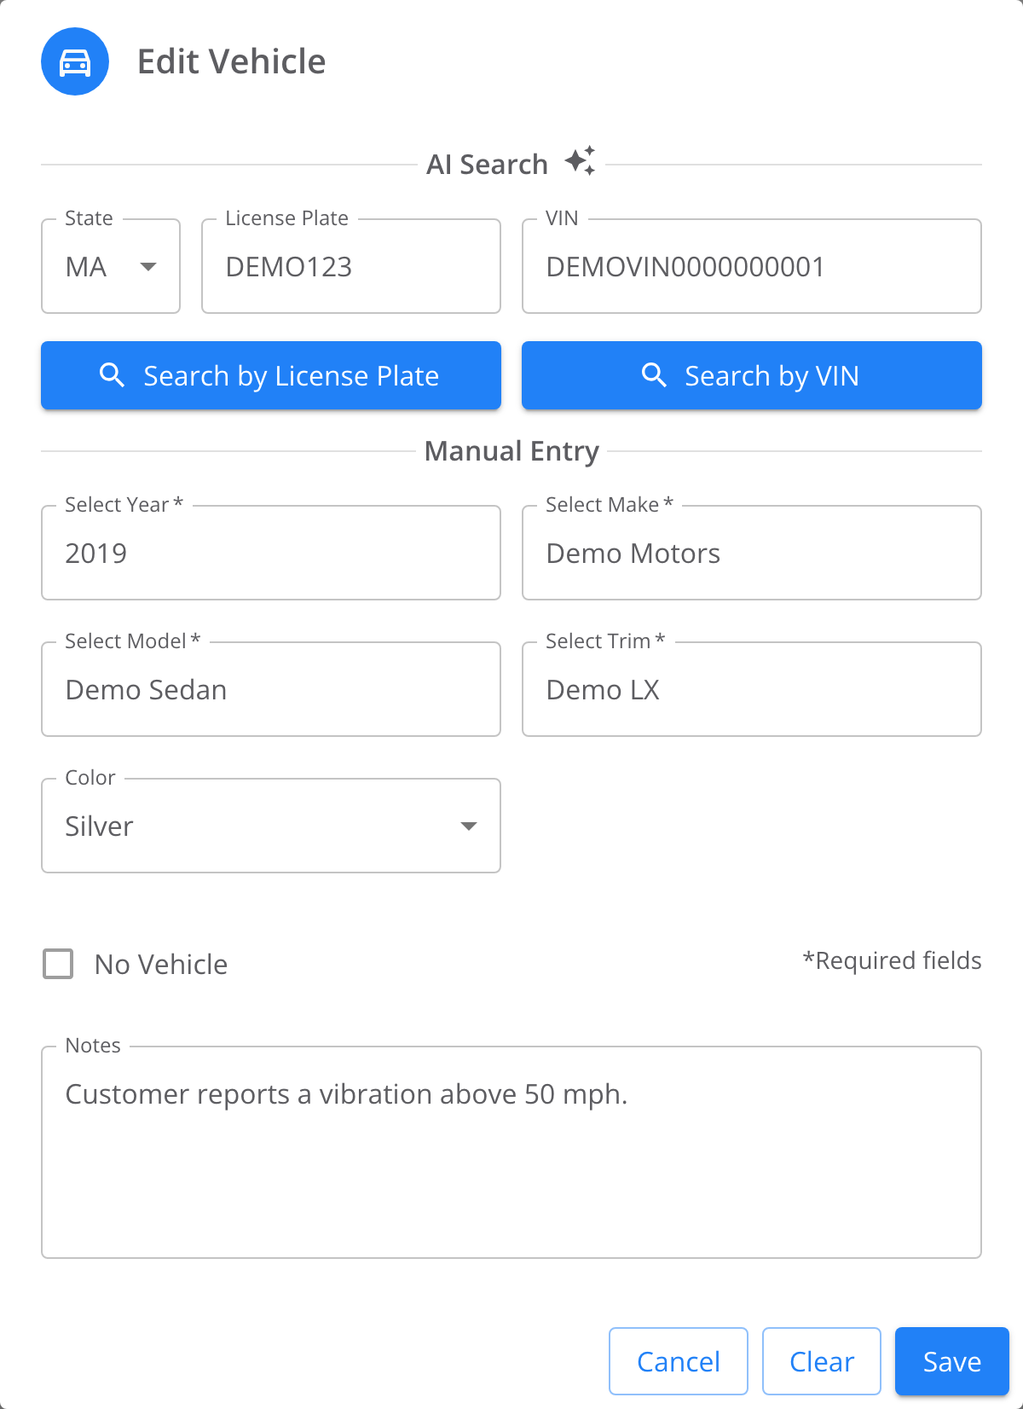The image size is (1023, 1409).
Task: Focus the License Plate field
Action: click(x=351, y=266)
